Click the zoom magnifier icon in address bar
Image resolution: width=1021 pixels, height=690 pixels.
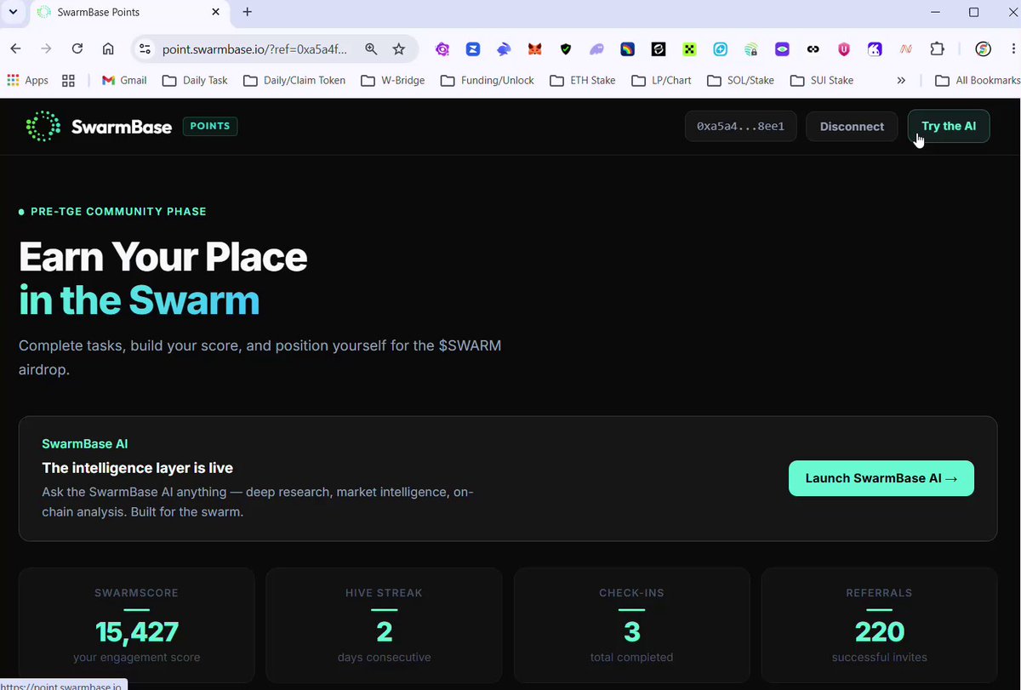coord(371,49)
